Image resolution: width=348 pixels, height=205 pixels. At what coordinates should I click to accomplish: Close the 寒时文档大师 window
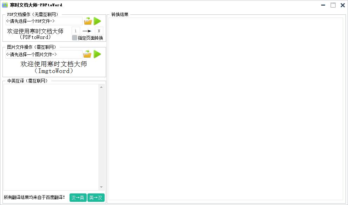343,5
